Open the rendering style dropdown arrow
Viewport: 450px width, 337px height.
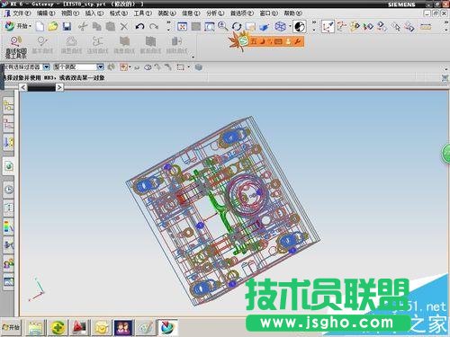[290, 26]
